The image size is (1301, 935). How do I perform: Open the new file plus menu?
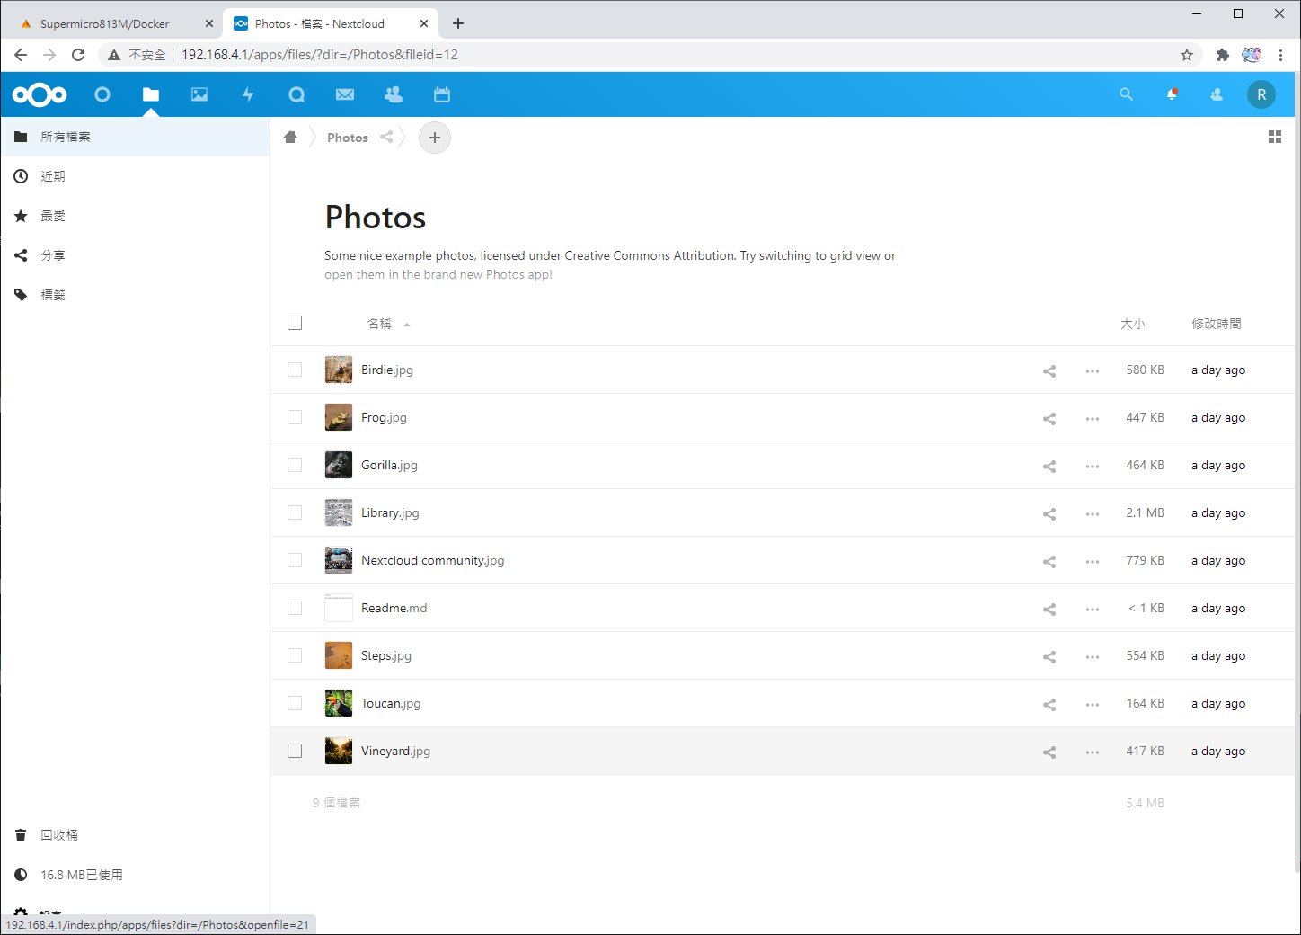pos(435,138)
